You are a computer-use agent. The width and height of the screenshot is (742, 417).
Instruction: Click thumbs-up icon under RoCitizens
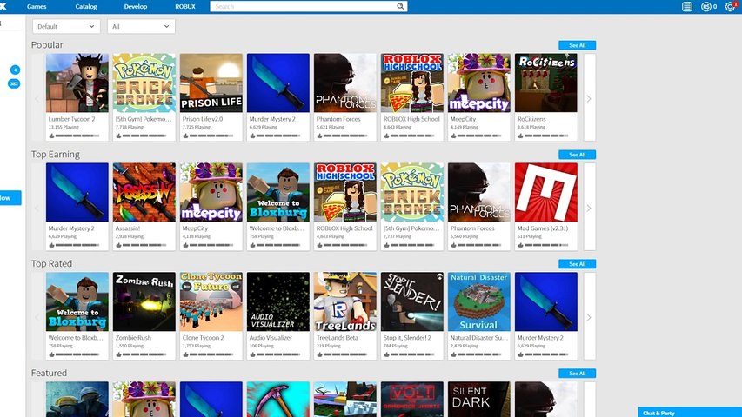[x=520, y=136]
